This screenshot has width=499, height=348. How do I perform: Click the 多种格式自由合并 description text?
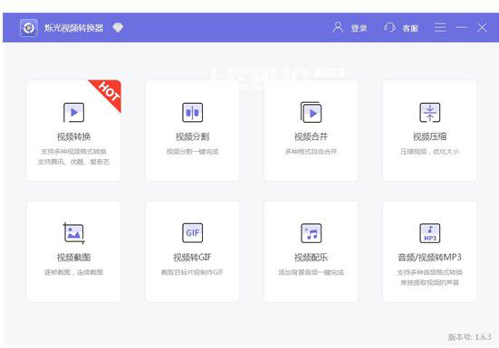[311, 152]
